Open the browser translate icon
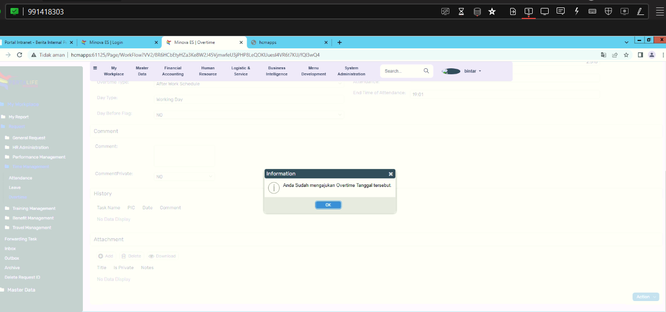This screenshot has width=666, height=312. tap(604, 55)
